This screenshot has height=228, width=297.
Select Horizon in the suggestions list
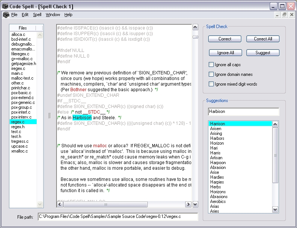click(217, 143)
